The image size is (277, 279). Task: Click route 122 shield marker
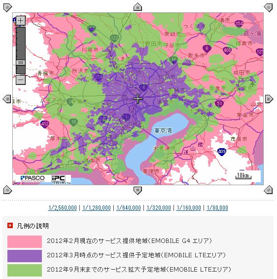click(x=114, y=38)
